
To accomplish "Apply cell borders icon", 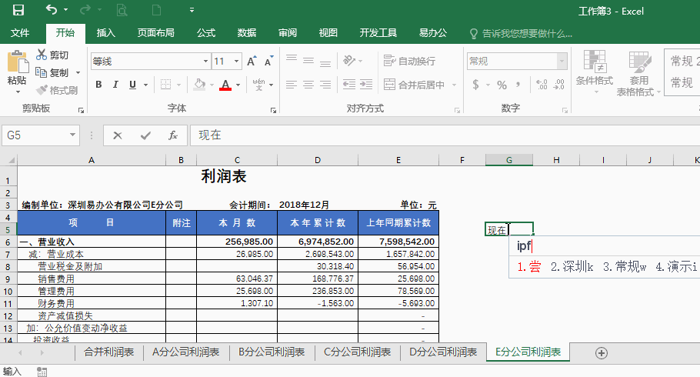I will tap(165, 85).
